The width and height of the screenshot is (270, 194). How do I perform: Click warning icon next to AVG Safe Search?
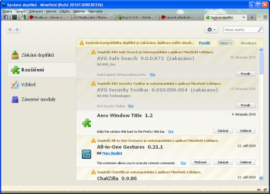[93, 52]
